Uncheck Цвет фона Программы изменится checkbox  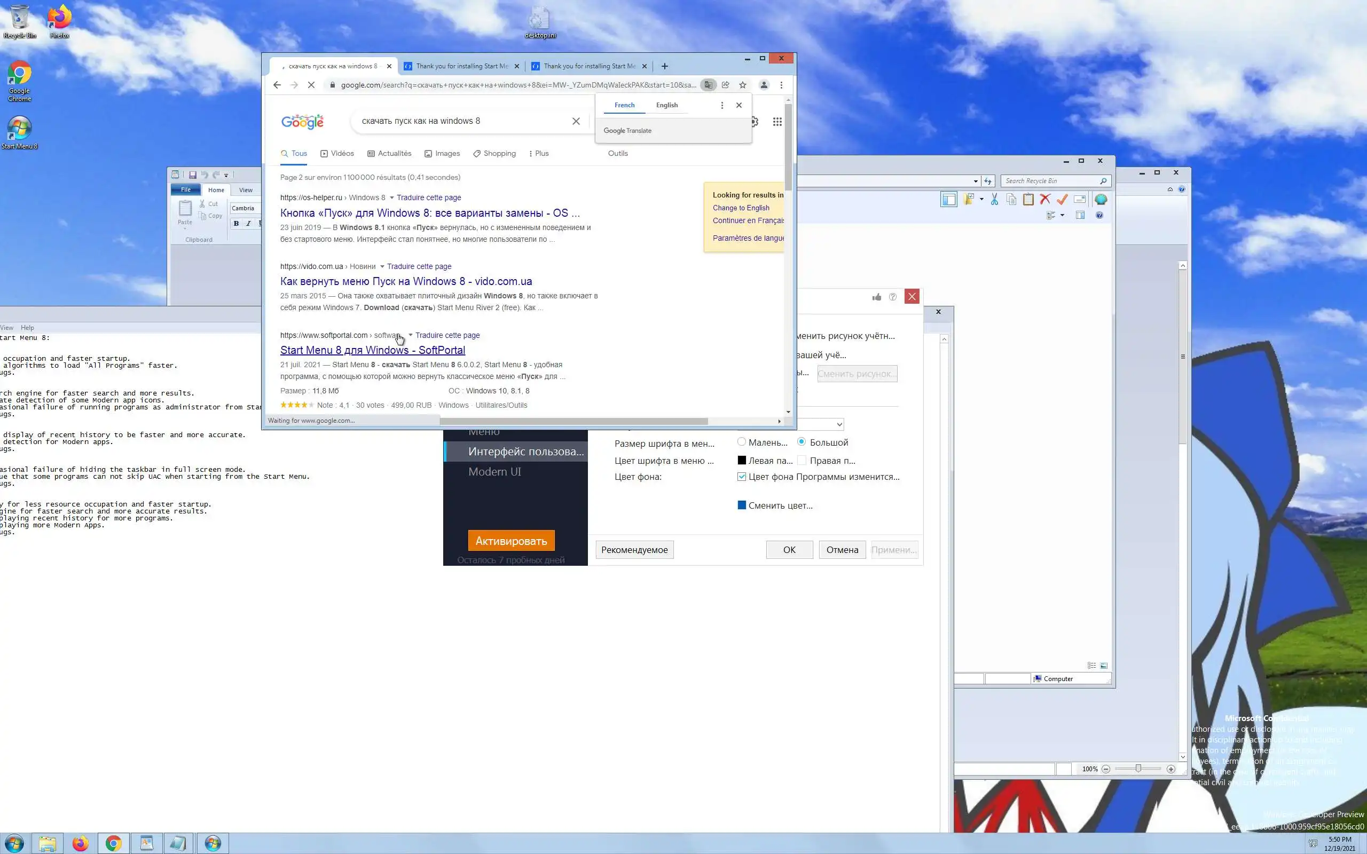pyautogui.click(x=742, y=477)
